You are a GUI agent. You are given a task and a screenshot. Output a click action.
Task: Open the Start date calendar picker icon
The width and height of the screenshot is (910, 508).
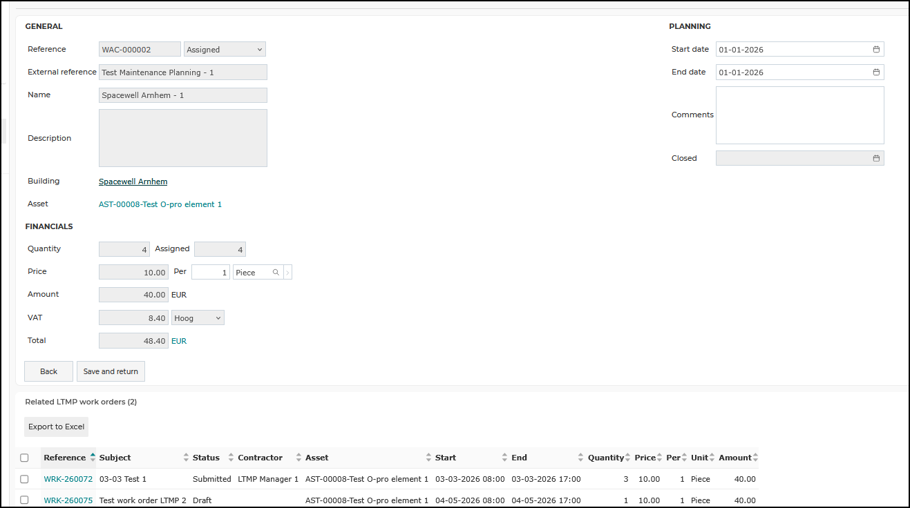pos(876,50)
